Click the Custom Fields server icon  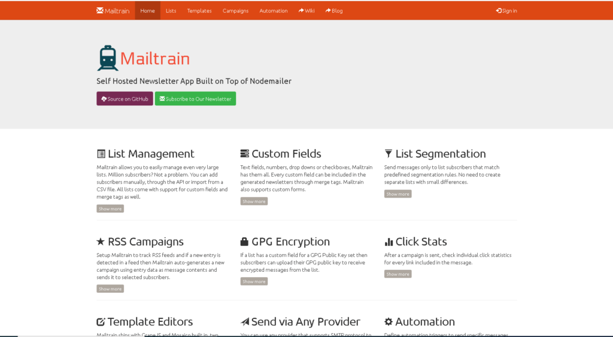(245, 154)
